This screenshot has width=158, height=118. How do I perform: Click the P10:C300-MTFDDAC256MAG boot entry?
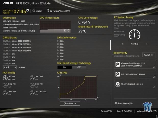[135, 74]
